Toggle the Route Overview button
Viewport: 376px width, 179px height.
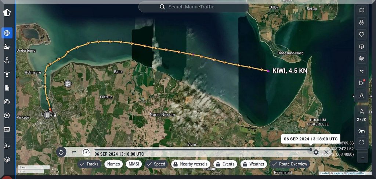(289, 164)
